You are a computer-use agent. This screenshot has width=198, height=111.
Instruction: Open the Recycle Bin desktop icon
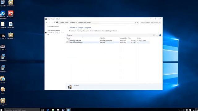pos(3,3)
